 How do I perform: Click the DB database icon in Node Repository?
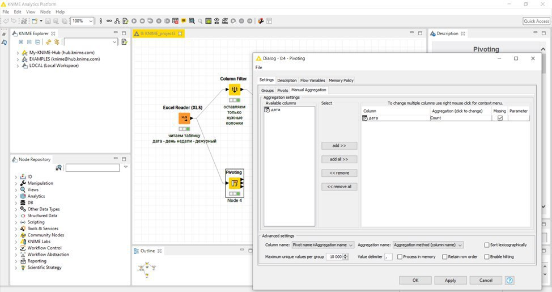click(x=23, y=202)
